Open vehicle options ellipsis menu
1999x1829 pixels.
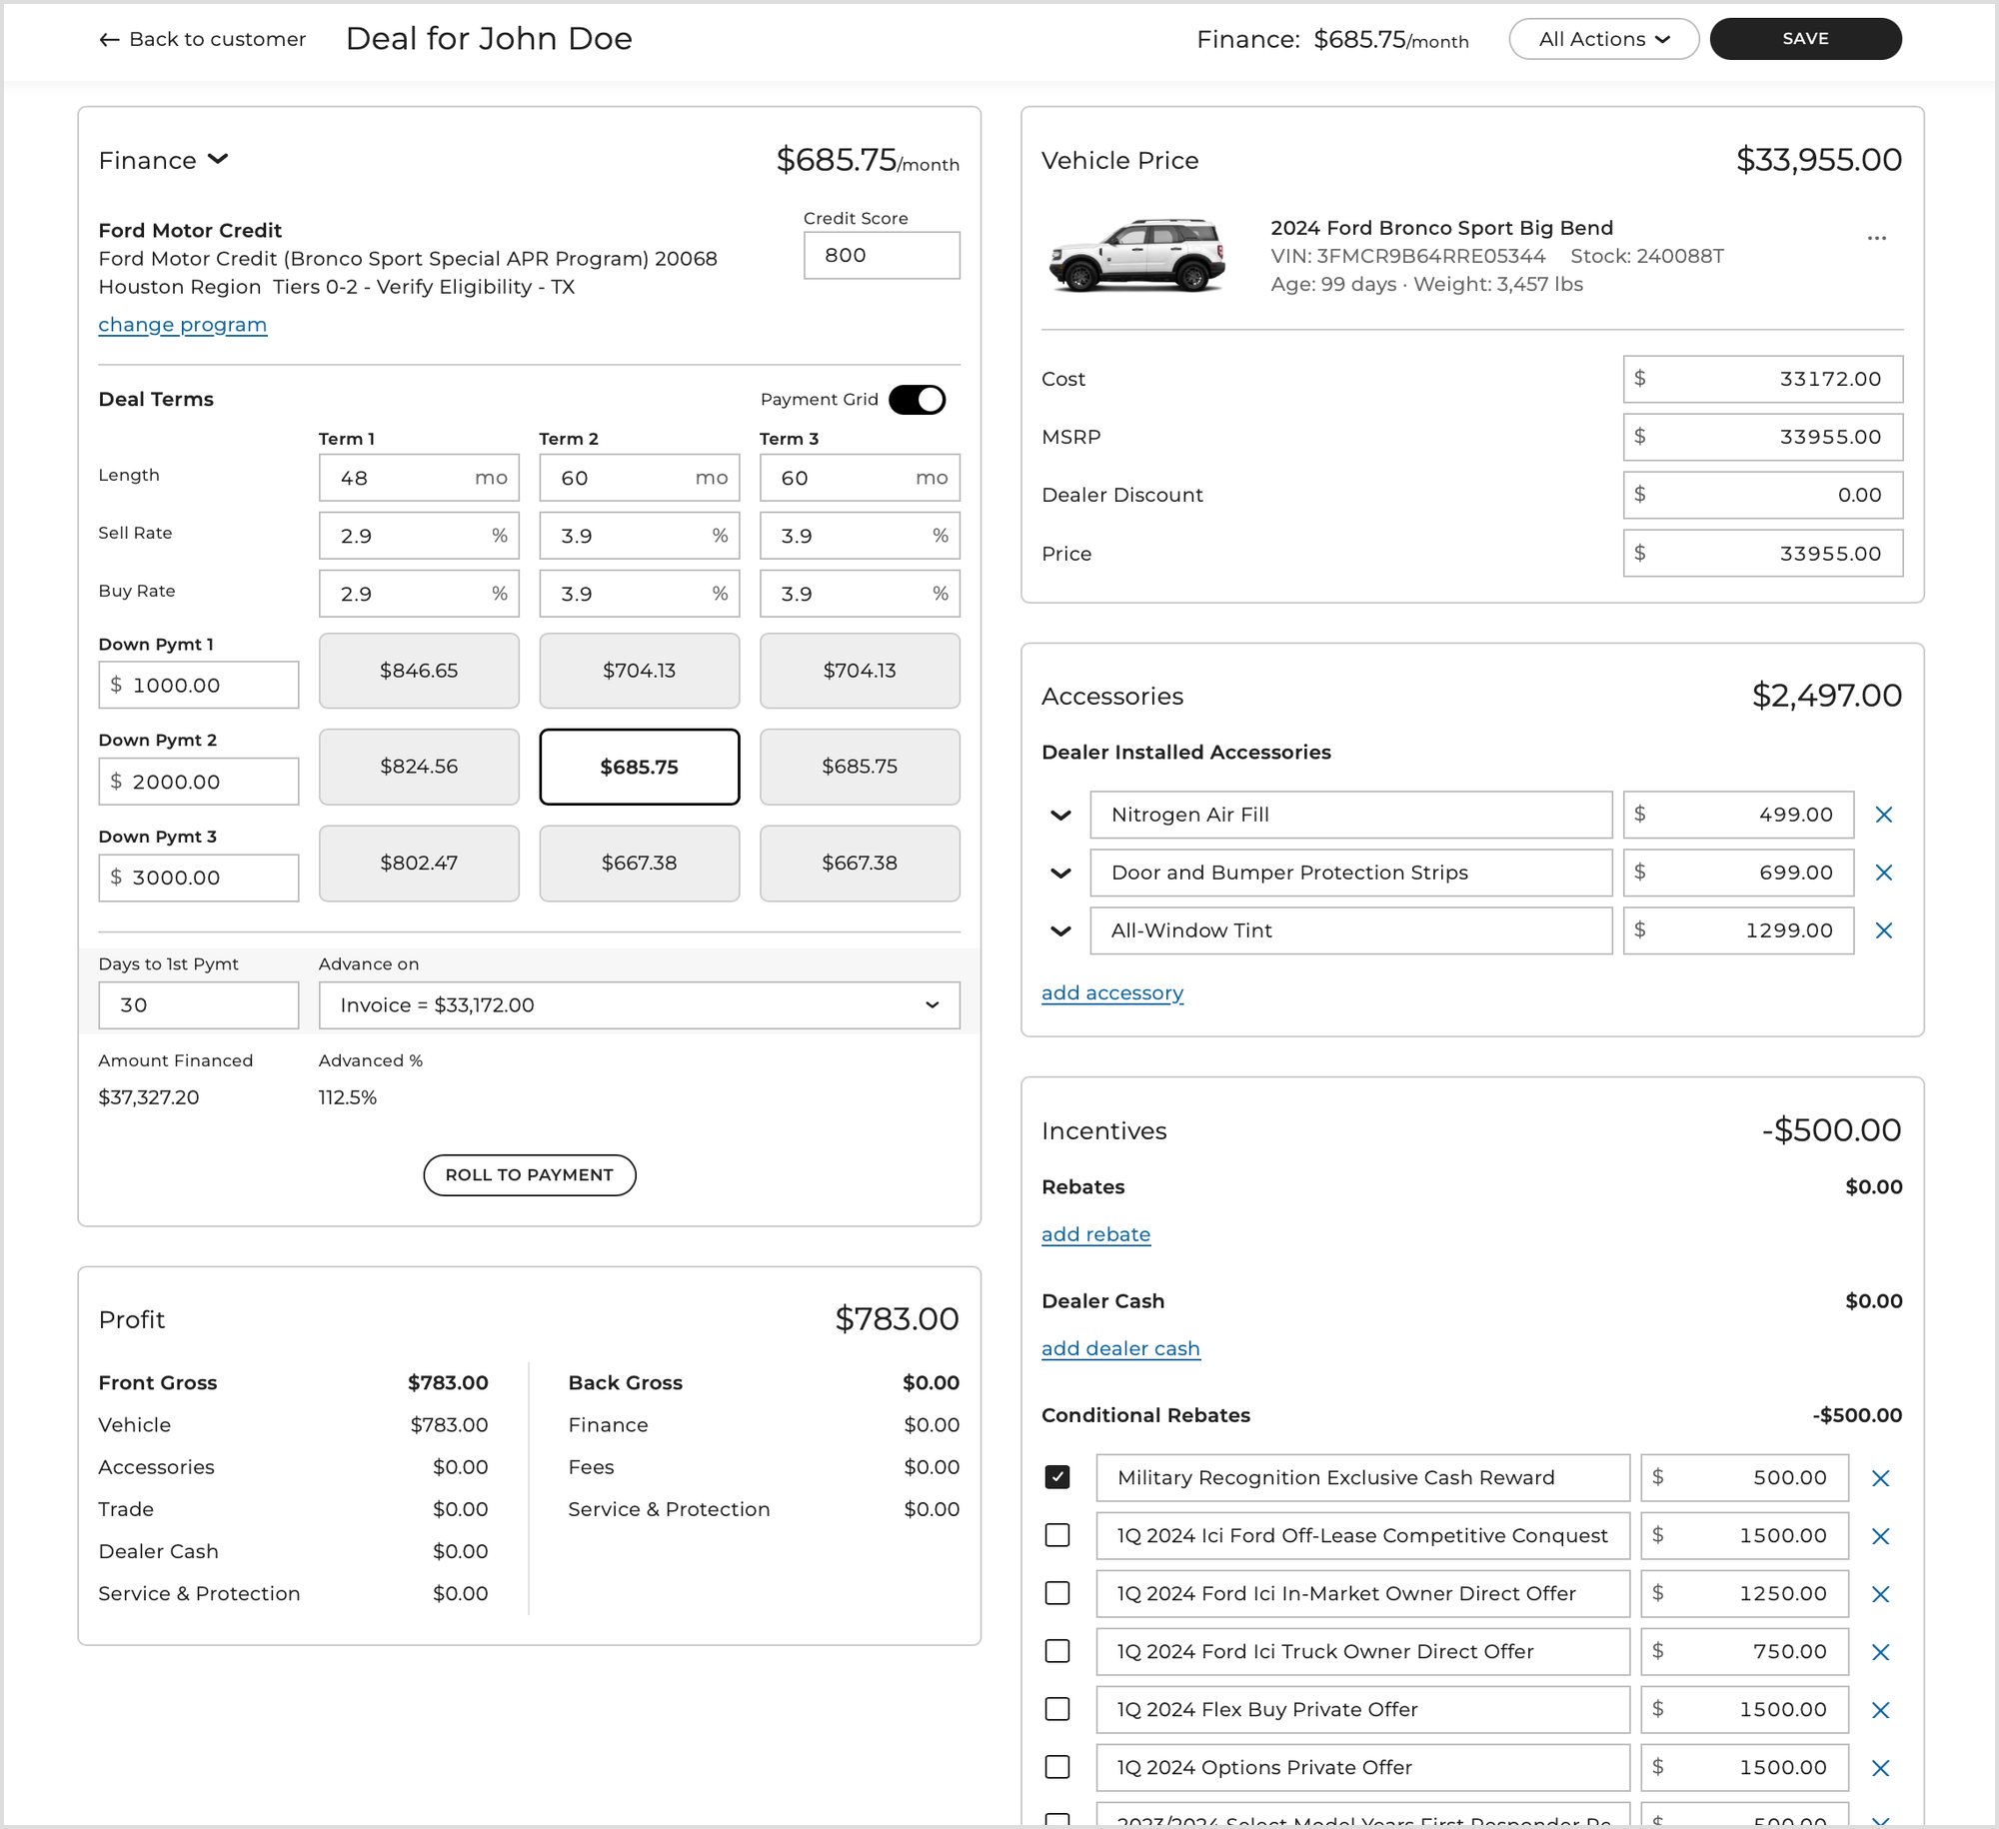(x=1876, y=238)
